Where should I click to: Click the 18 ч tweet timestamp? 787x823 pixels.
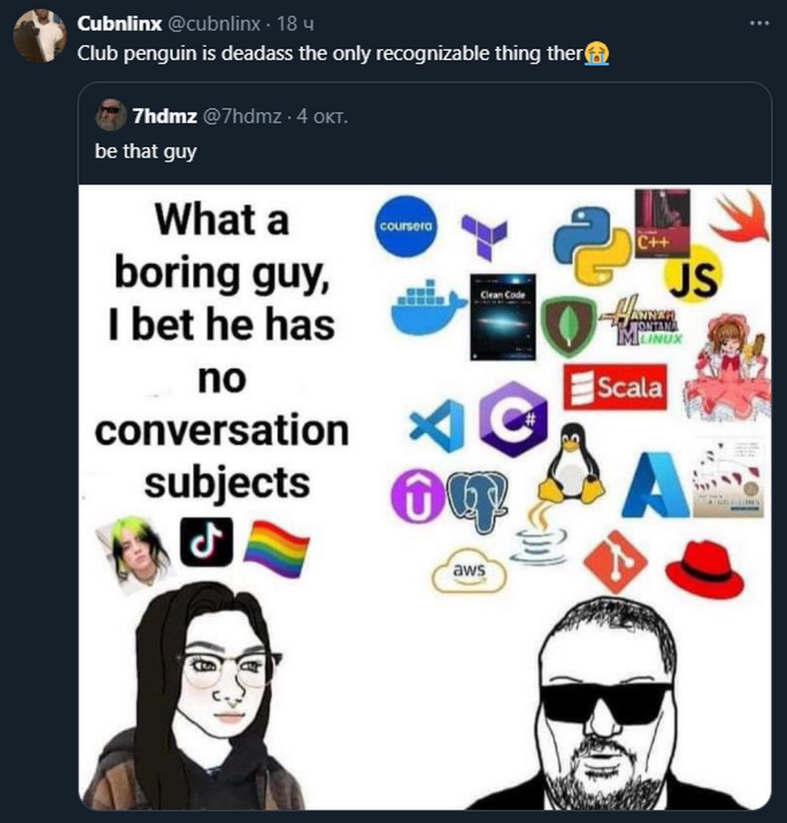295,24
